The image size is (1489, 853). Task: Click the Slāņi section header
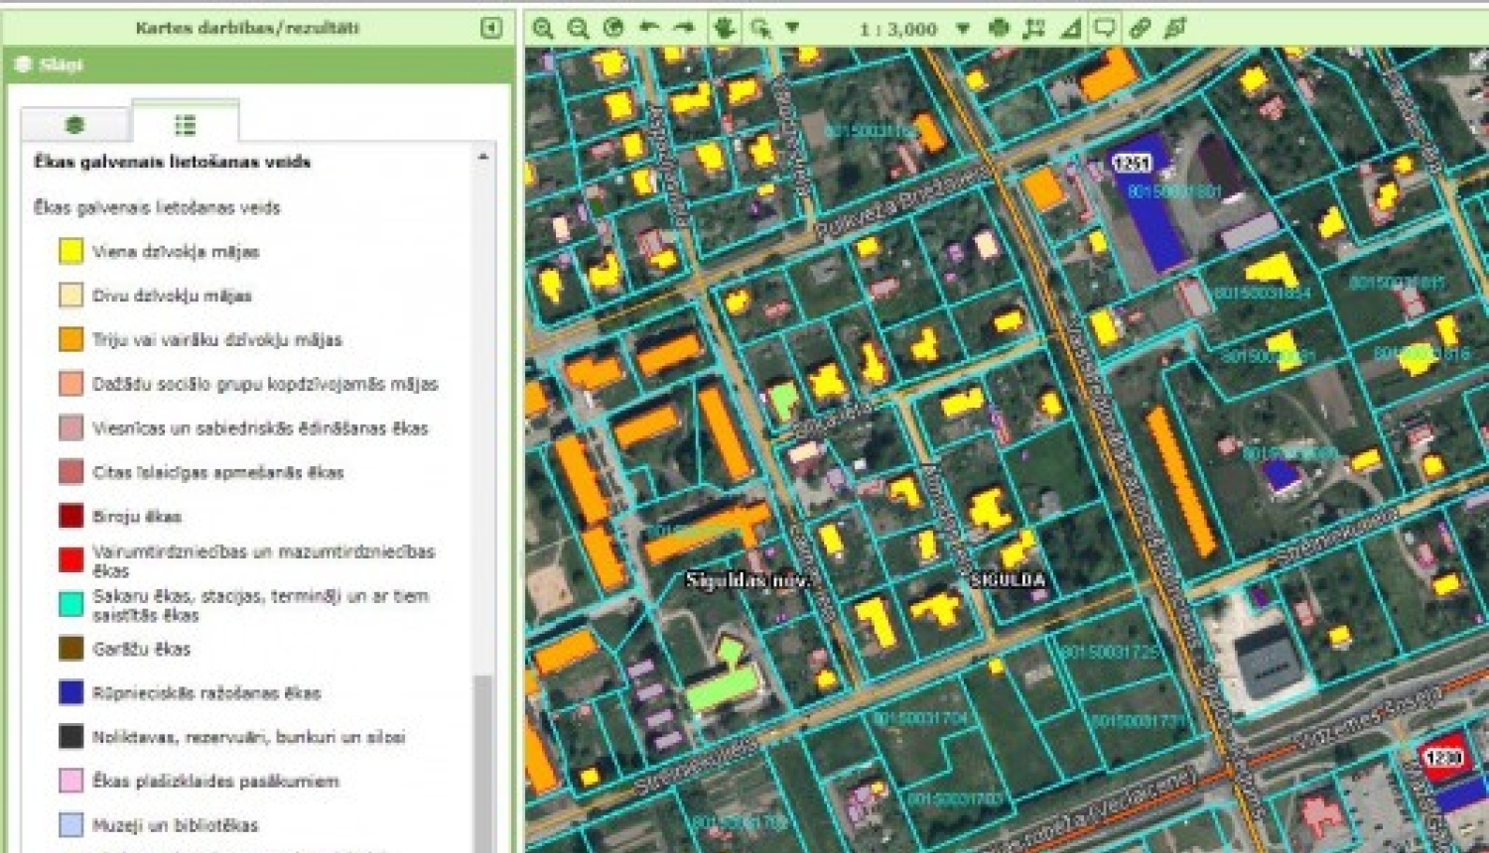(x=258, y=64)
